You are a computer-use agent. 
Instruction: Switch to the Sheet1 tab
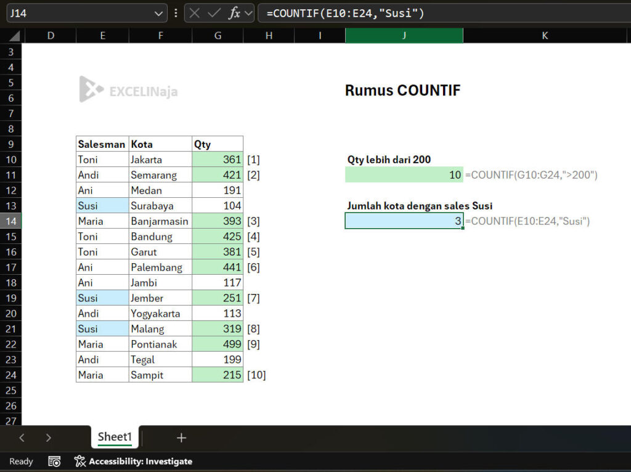pos(114,437)
